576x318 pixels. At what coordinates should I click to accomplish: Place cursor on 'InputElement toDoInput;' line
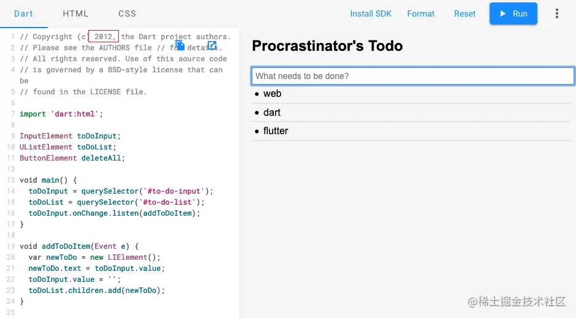coord(70,136)
